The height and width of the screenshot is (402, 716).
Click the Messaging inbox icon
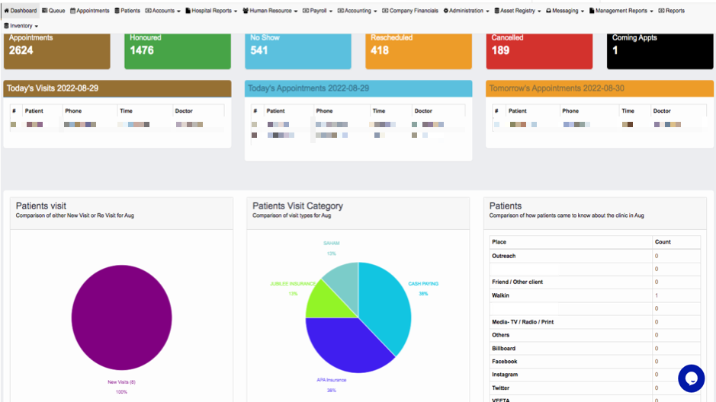[548, 11]
